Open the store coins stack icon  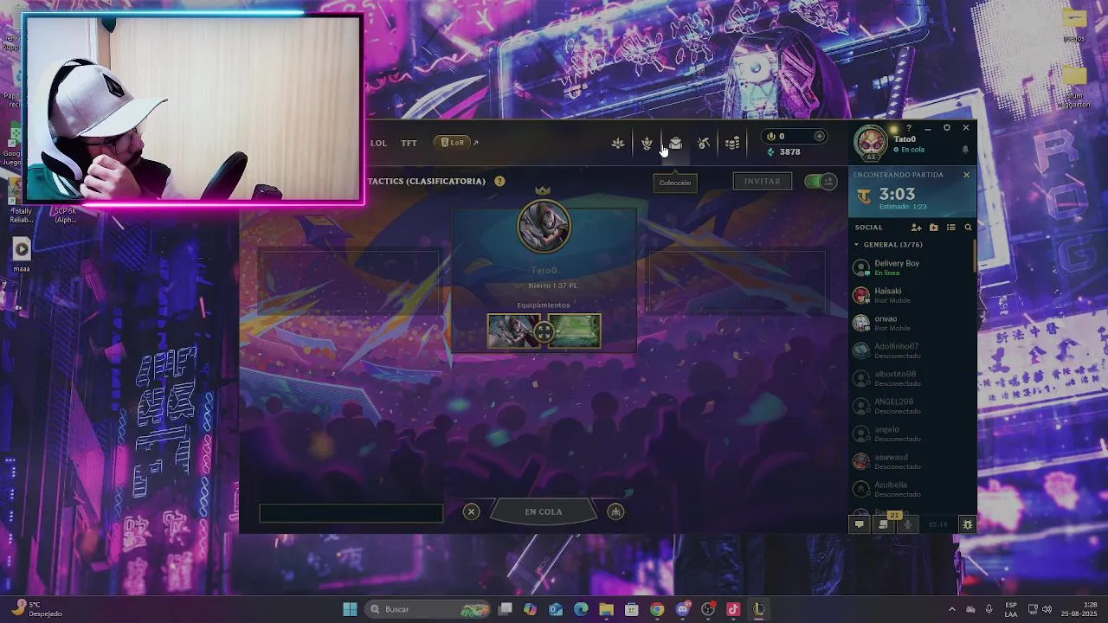point(732,143)
